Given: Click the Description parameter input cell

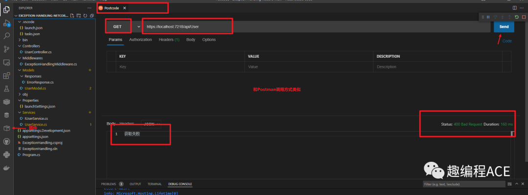Looking at the screenshot, I should pyautogui.click(x=438, y=67).
